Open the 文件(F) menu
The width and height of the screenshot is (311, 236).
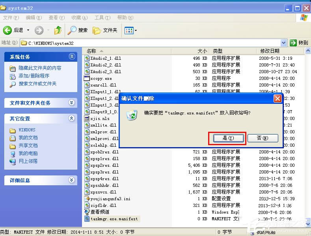click(x=11, y=18)
